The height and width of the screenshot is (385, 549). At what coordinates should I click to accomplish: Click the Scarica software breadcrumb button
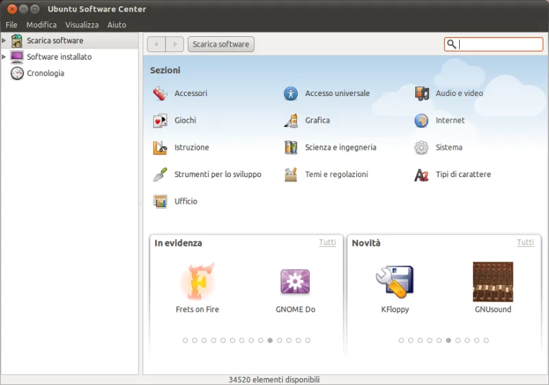[x=221, y=45]
